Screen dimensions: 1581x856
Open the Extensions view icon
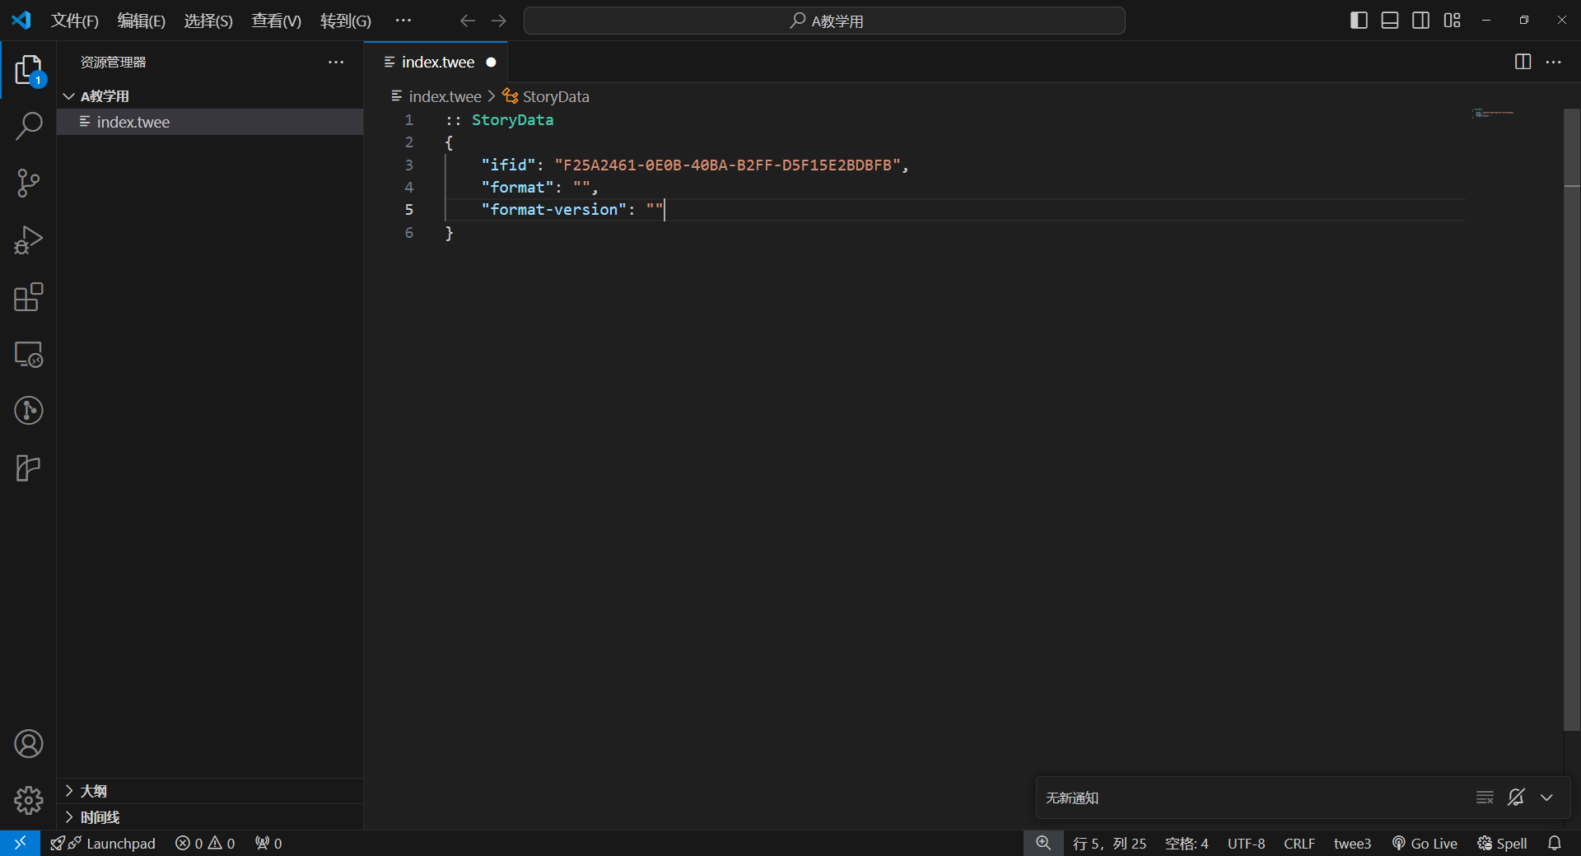pyautogui.click(x=28, y=296)
